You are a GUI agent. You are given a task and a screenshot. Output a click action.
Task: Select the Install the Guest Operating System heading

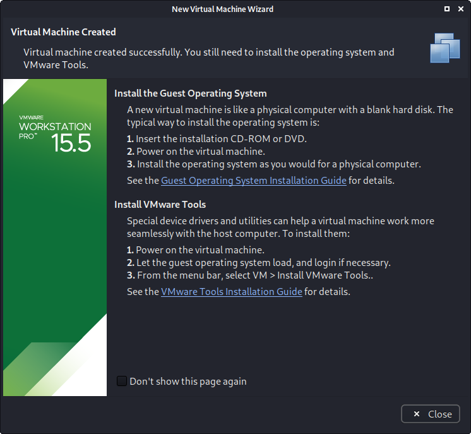(x=190, y=93)
